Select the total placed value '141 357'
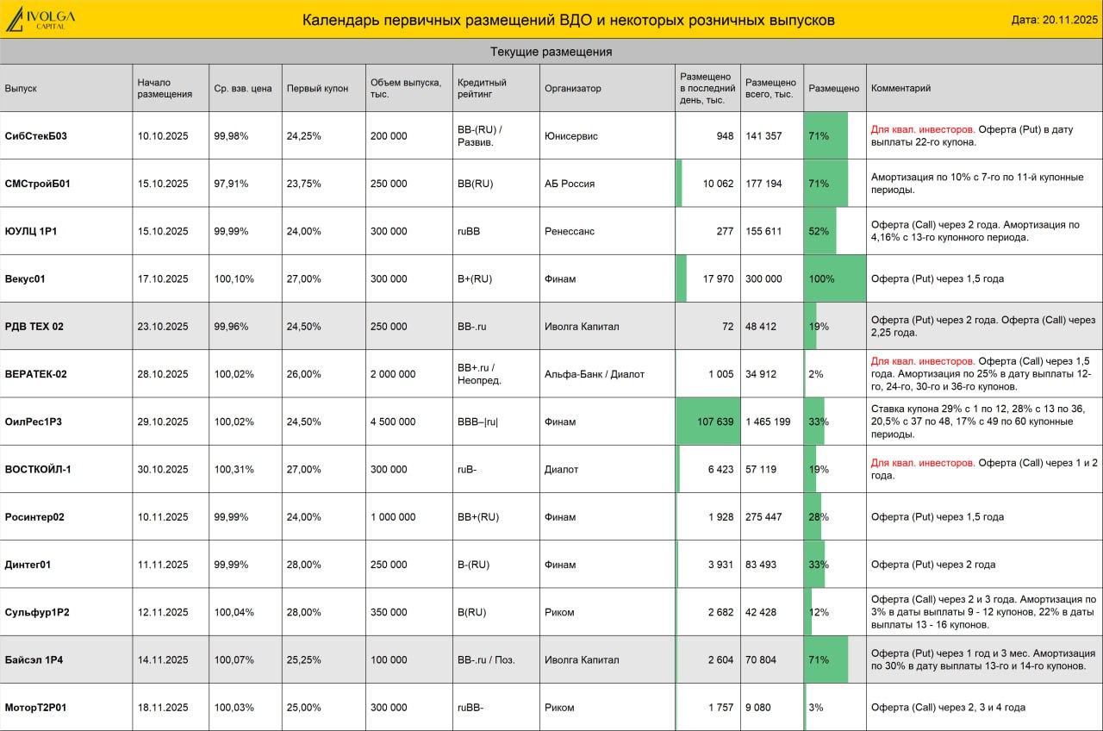 click(x=763, y=135)
